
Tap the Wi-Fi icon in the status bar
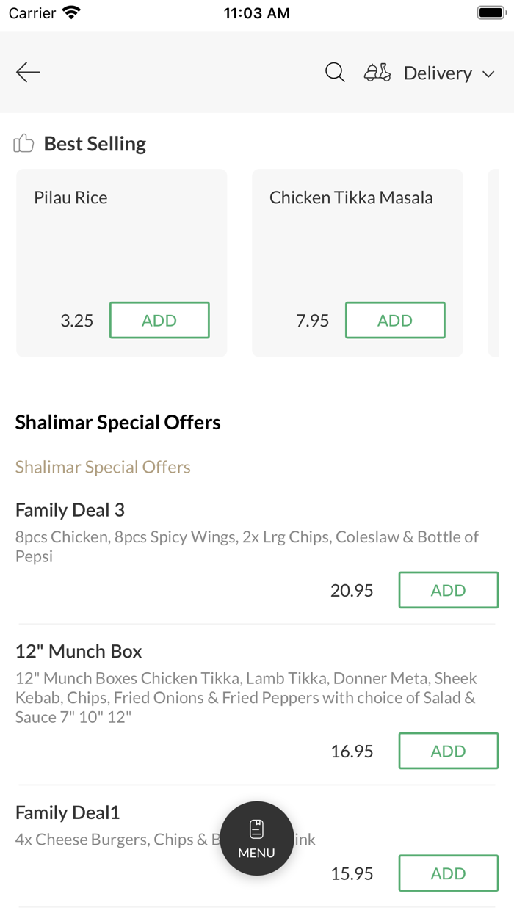(70, 12)
